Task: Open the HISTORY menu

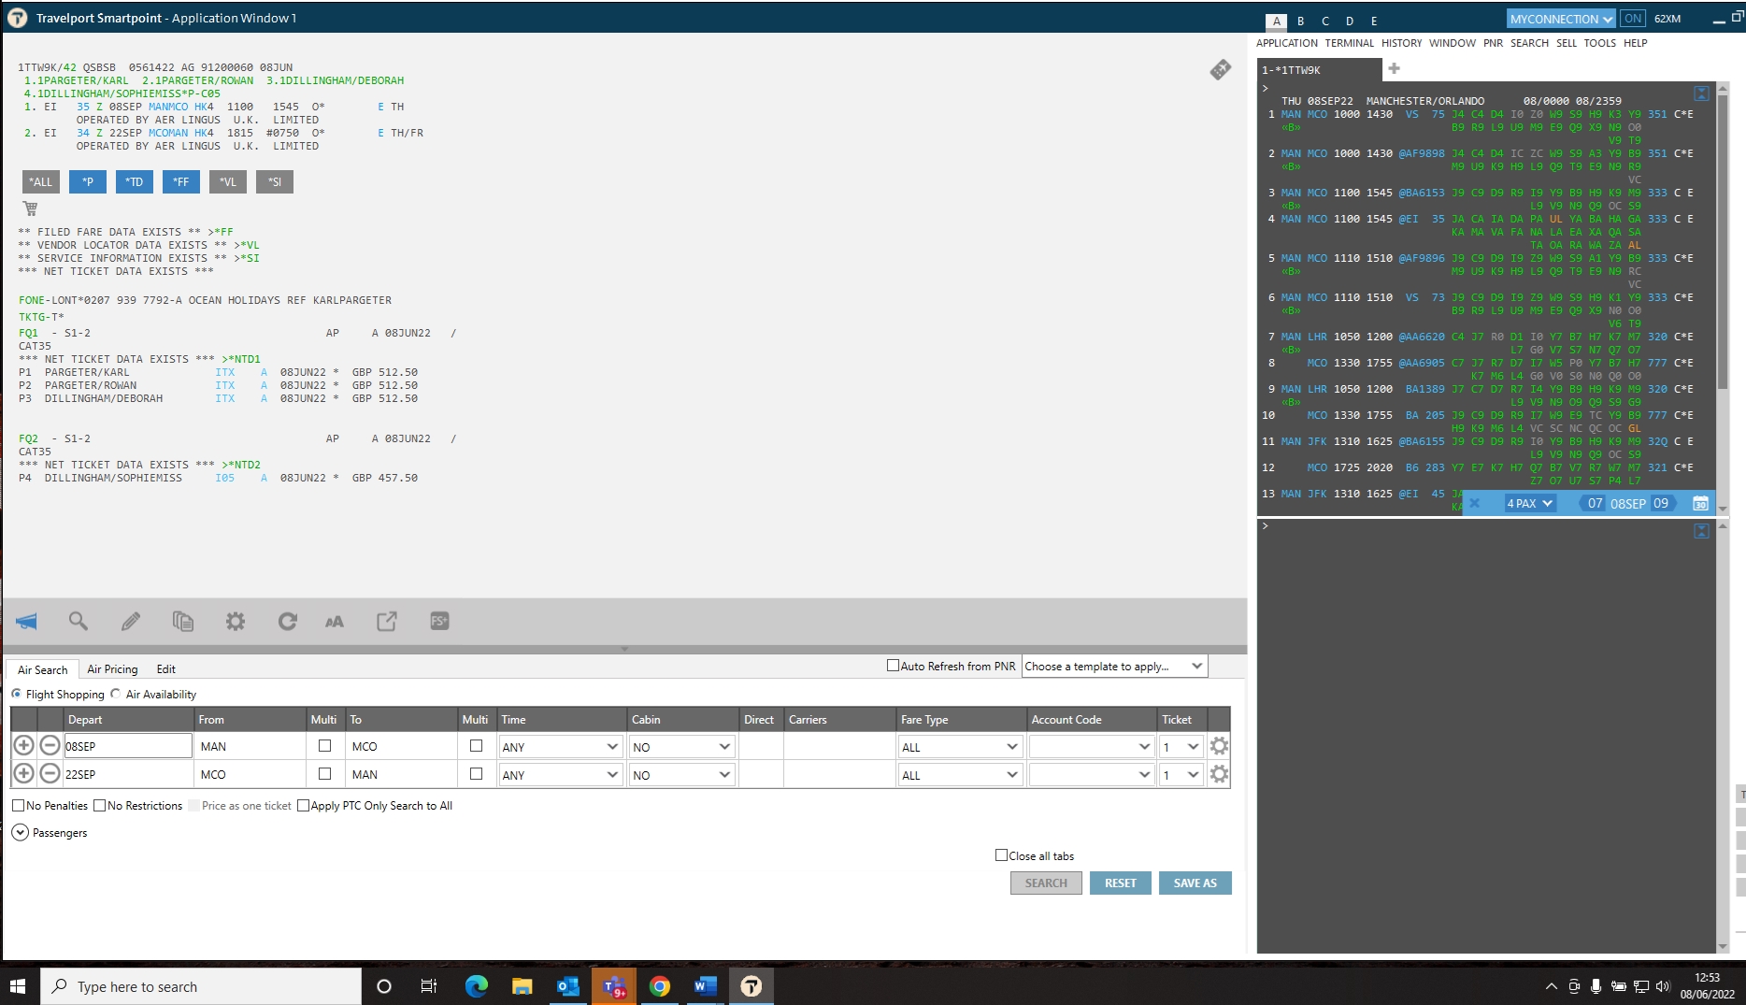Action: [1402, 43]
